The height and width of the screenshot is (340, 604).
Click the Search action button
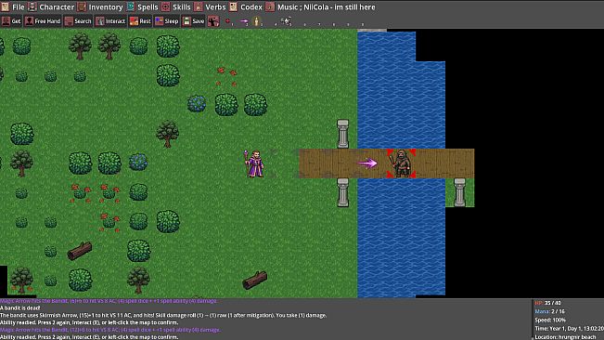78,21
